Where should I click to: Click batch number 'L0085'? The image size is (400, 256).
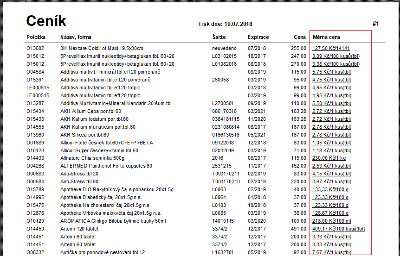click(x=219, y=213)
